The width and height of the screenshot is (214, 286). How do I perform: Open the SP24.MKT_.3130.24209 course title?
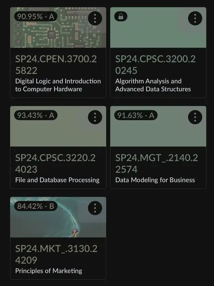pyautogui.click(x=56, y=254)
